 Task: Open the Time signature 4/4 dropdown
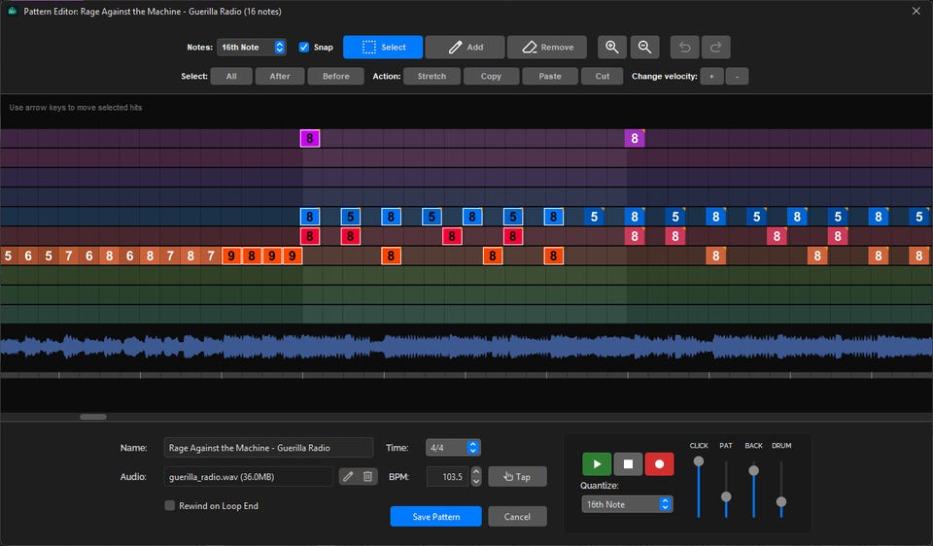[x=453, y=448]
